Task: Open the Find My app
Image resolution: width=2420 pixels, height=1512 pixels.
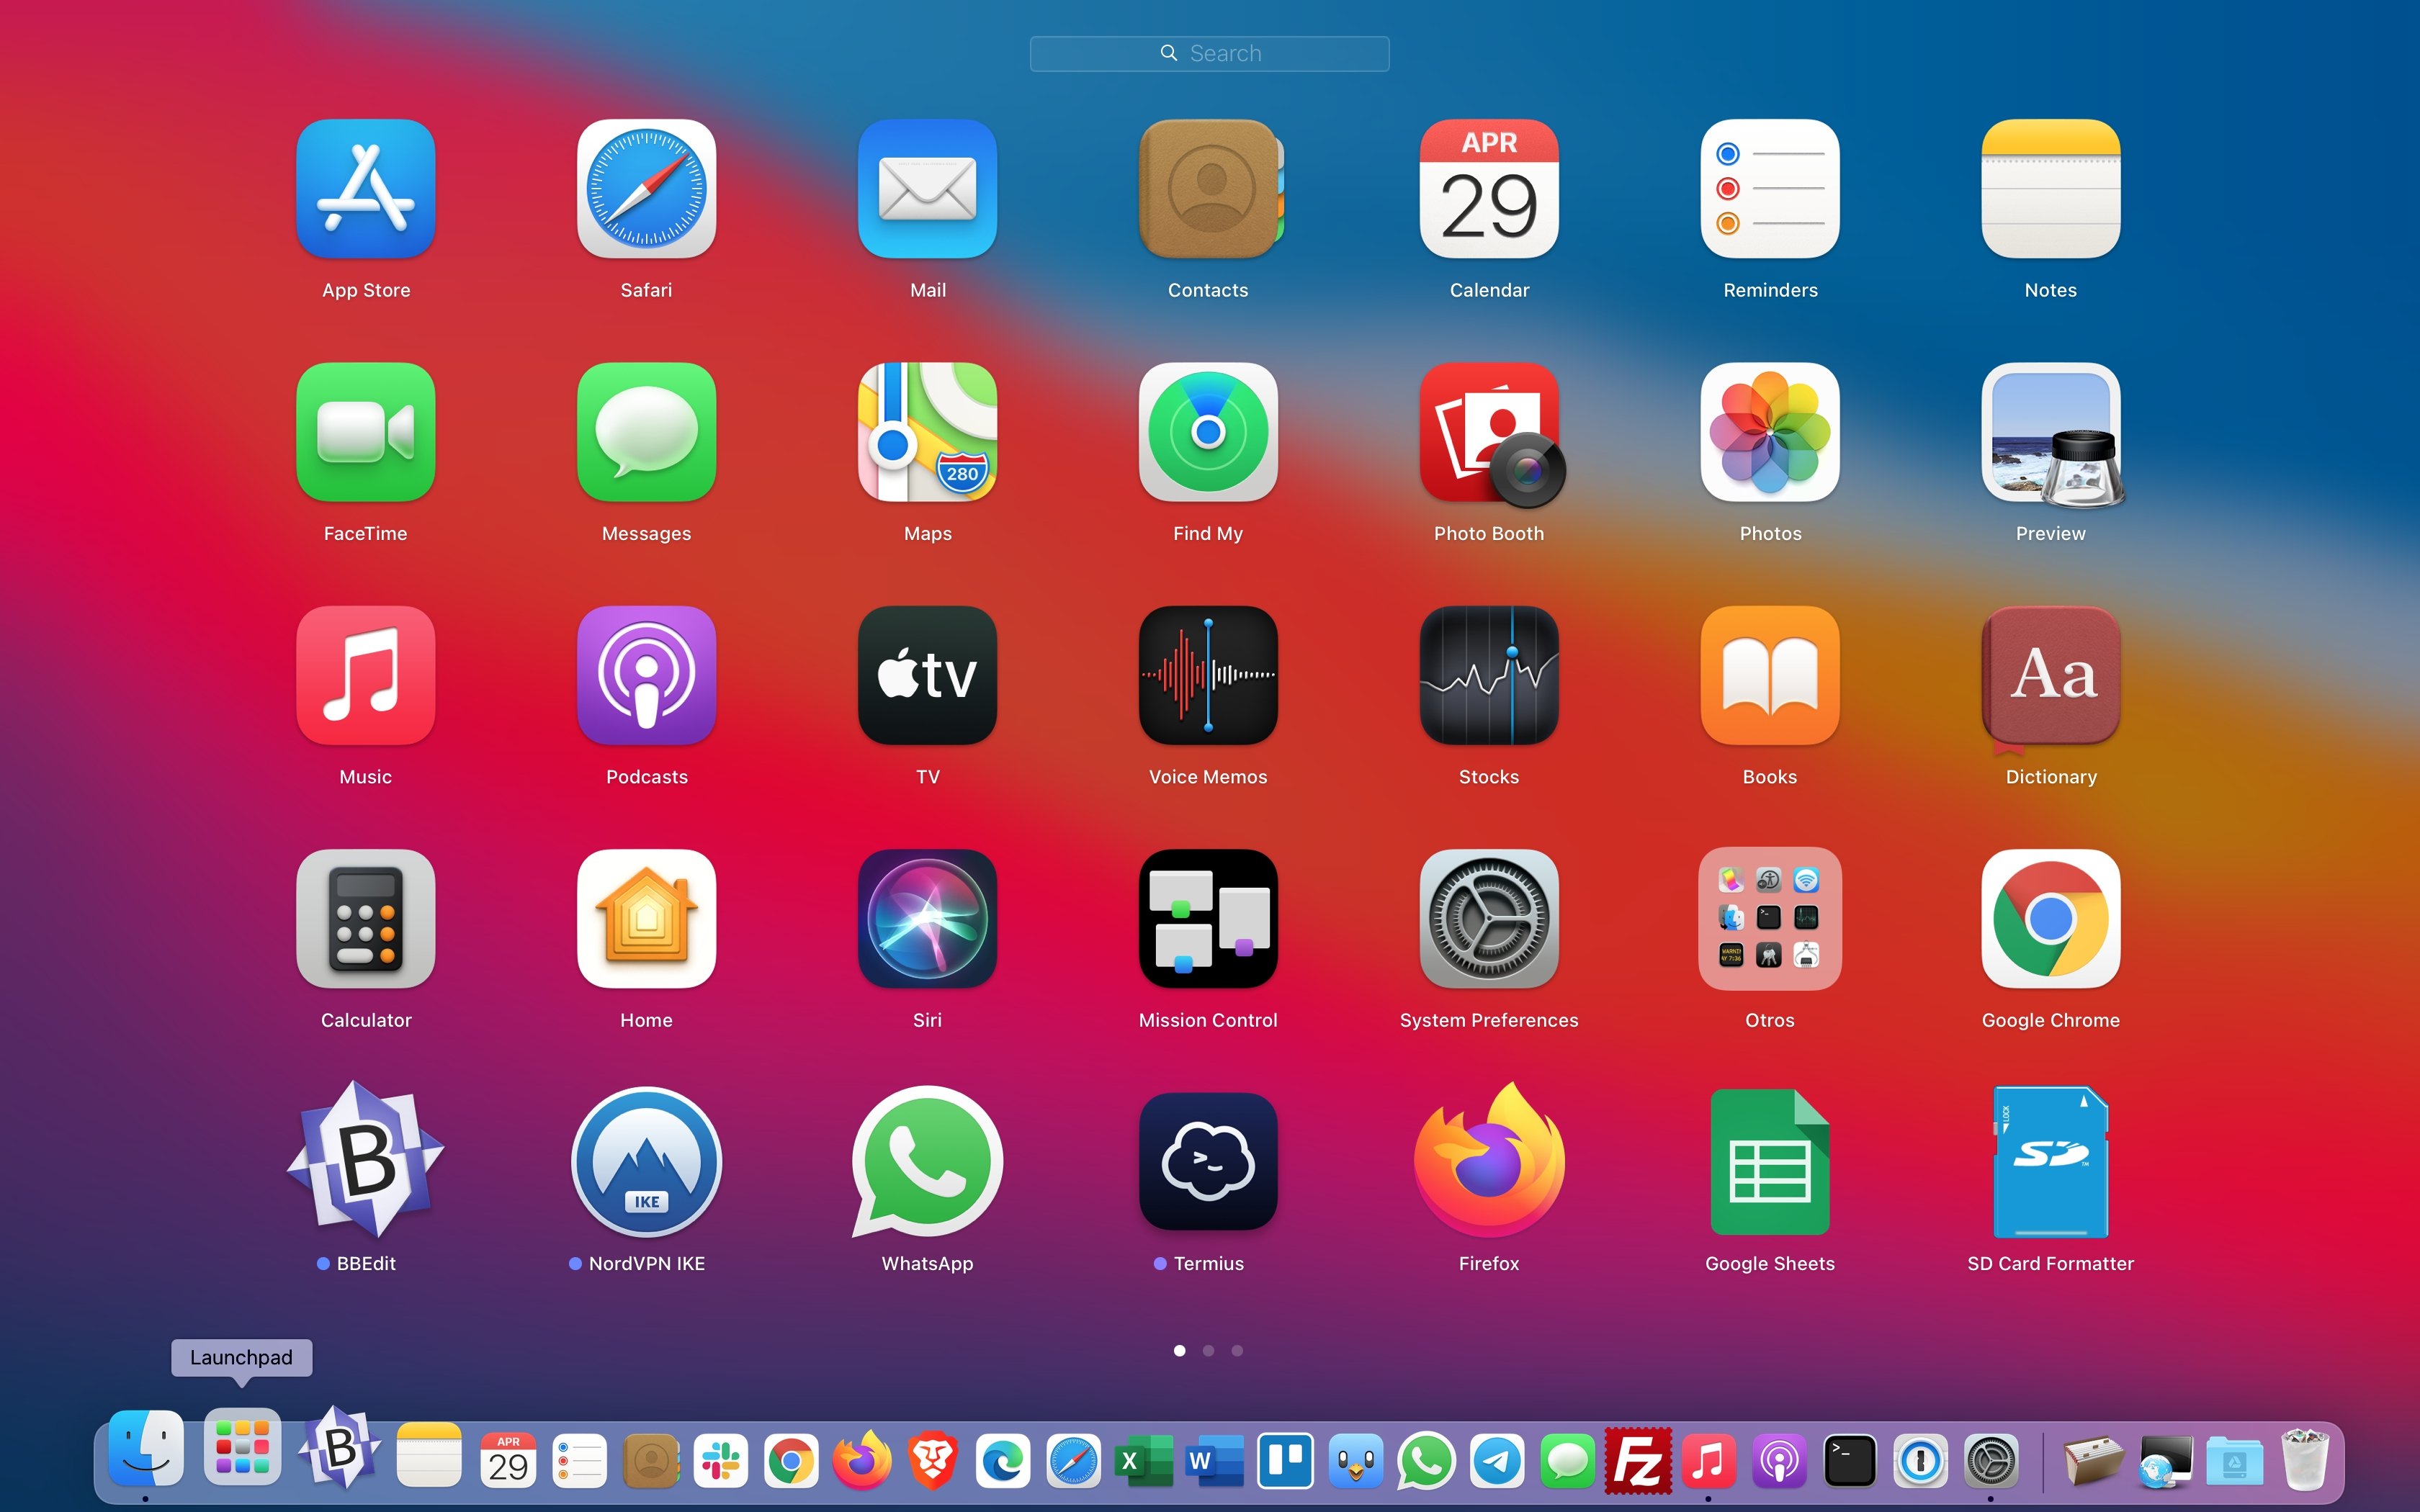Action: click(x=1207, y=432)
